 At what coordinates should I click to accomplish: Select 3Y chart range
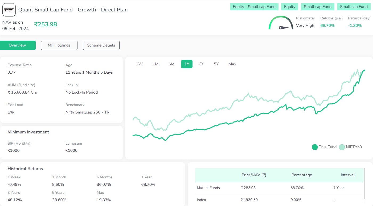[x=202, y=64]
